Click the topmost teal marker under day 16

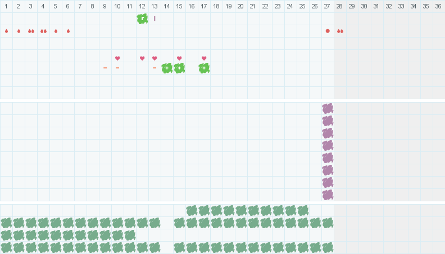click(192, 210)
